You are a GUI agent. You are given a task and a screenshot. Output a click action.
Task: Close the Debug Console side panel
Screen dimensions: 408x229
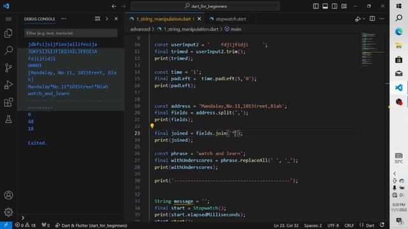[x=116, y=18]
